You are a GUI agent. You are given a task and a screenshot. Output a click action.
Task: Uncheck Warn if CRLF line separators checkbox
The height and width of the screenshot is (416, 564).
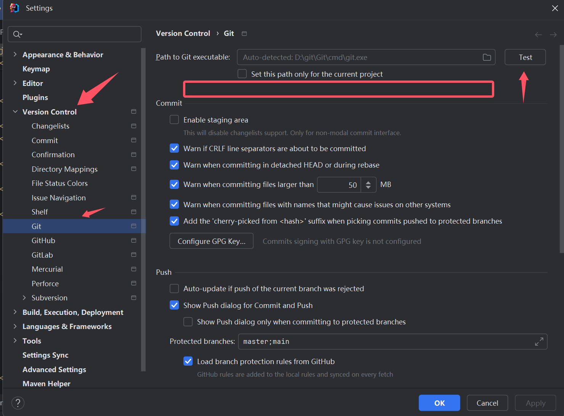point(174,148)
